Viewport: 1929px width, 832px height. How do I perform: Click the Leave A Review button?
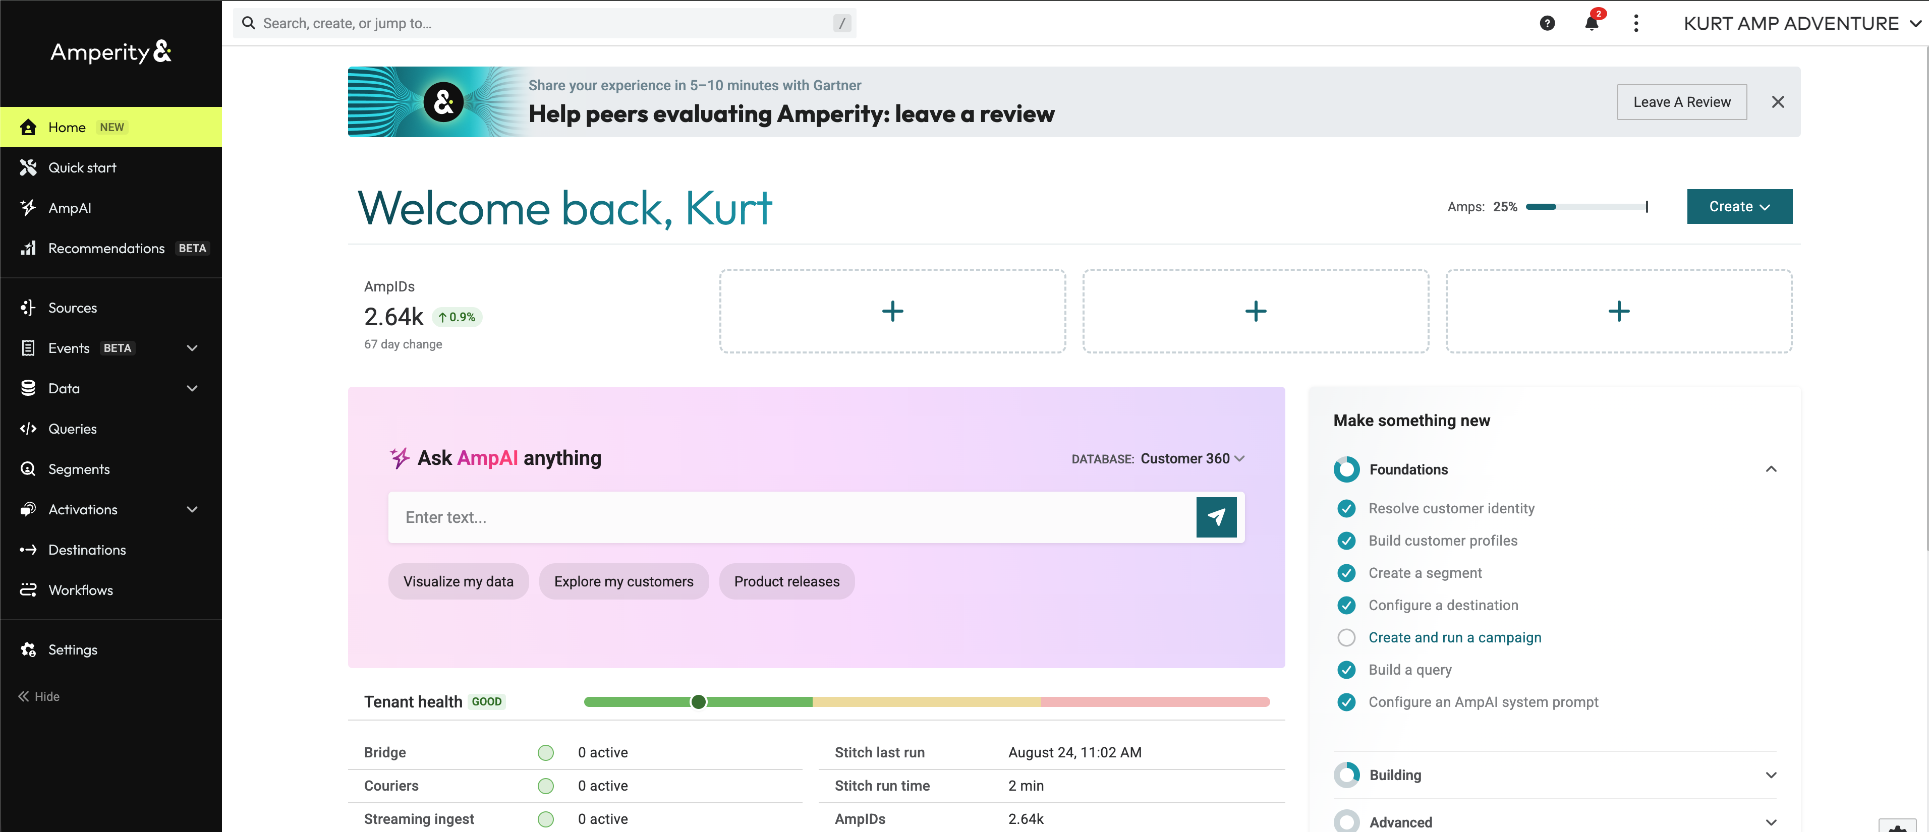[x=1681, y=102]
